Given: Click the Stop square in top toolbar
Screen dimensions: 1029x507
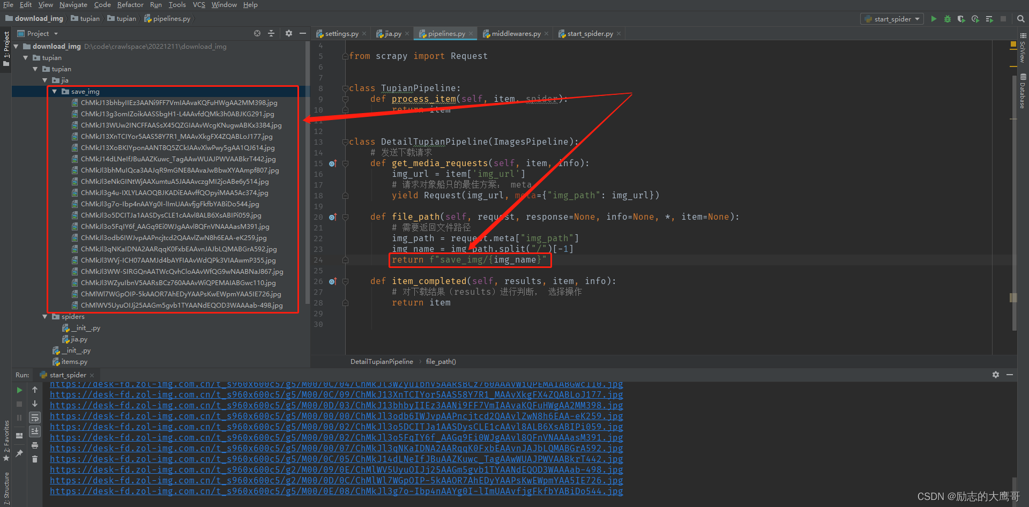Looking at the screenshot, I should [x=1003, y=19].
